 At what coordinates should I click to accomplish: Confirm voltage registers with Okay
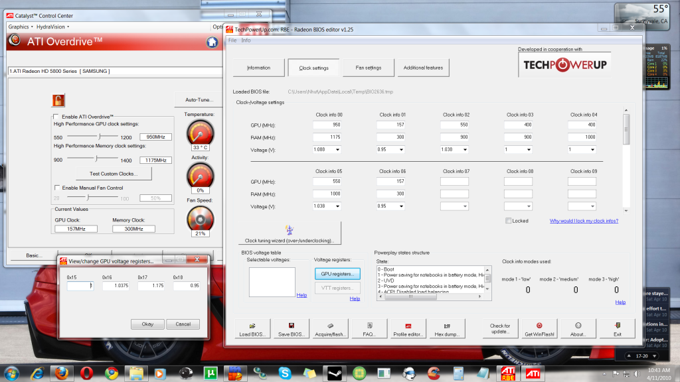(x=147, y=324)
